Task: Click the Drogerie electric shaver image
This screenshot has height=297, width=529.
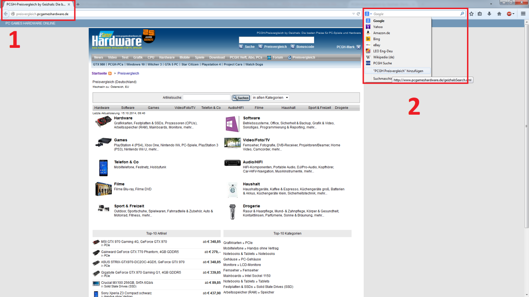Action: click(232, 212)
